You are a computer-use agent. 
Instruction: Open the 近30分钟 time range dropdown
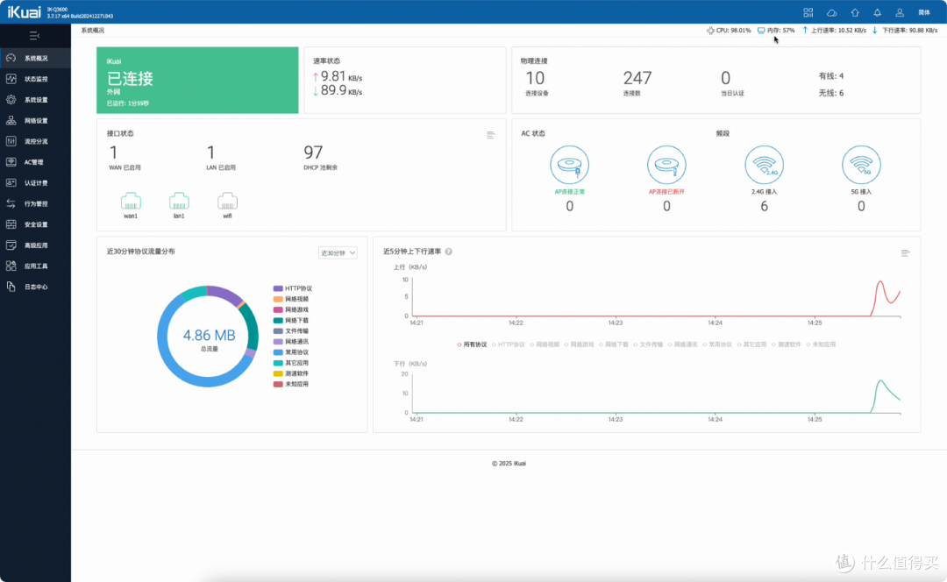338,253
